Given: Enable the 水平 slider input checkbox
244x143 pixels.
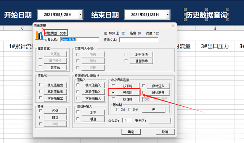Looking at the screenshot, I should (x=78, y=112).
